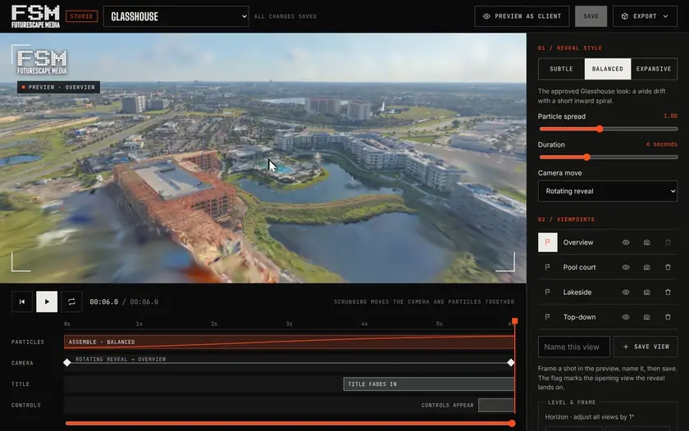Click the All Changes Saved status text
Image resolution: width=689 pixels, height=431 pixels.
285,16
